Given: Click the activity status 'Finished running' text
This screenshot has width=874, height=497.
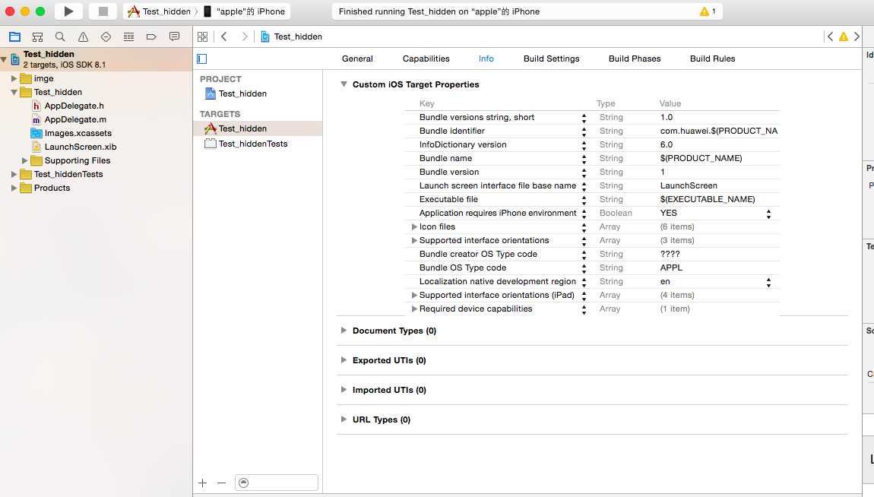Looking at the screenshot, I should 439,11.
